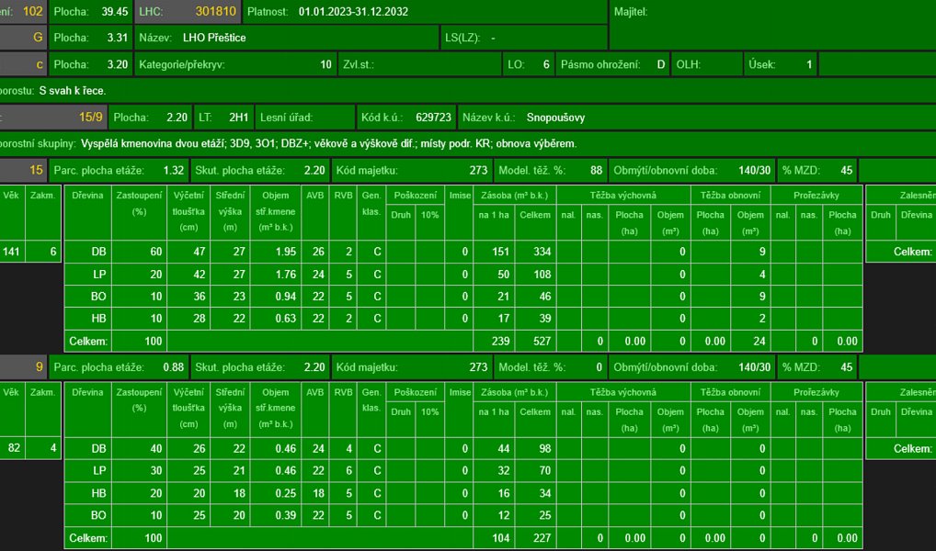Screen dimensions: 936x551
Task: Click the name LHO Přeštice
Action: (214, 38)
